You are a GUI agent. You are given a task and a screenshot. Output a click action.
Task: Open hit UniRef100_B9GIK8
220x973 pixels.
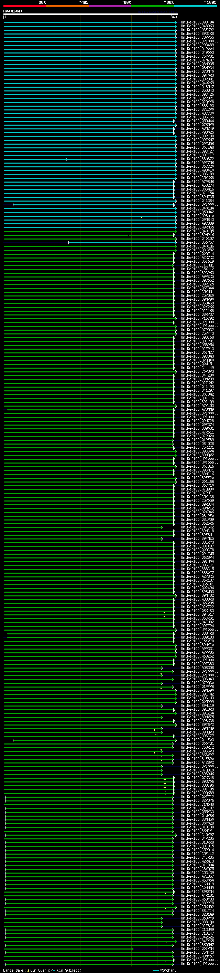[197, 33]
